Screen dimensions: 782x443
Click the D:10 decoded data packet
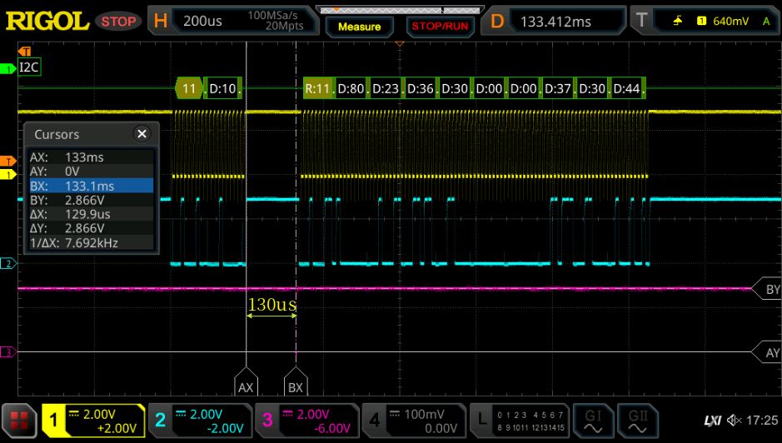[222, 89]
